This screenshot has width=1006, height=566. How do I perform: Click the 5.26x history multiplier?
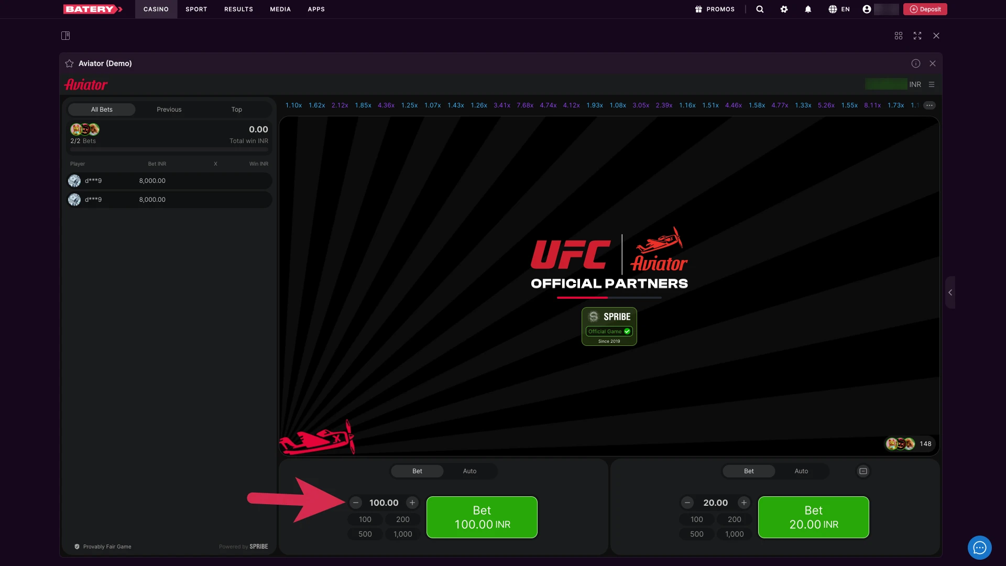point(826,105)
